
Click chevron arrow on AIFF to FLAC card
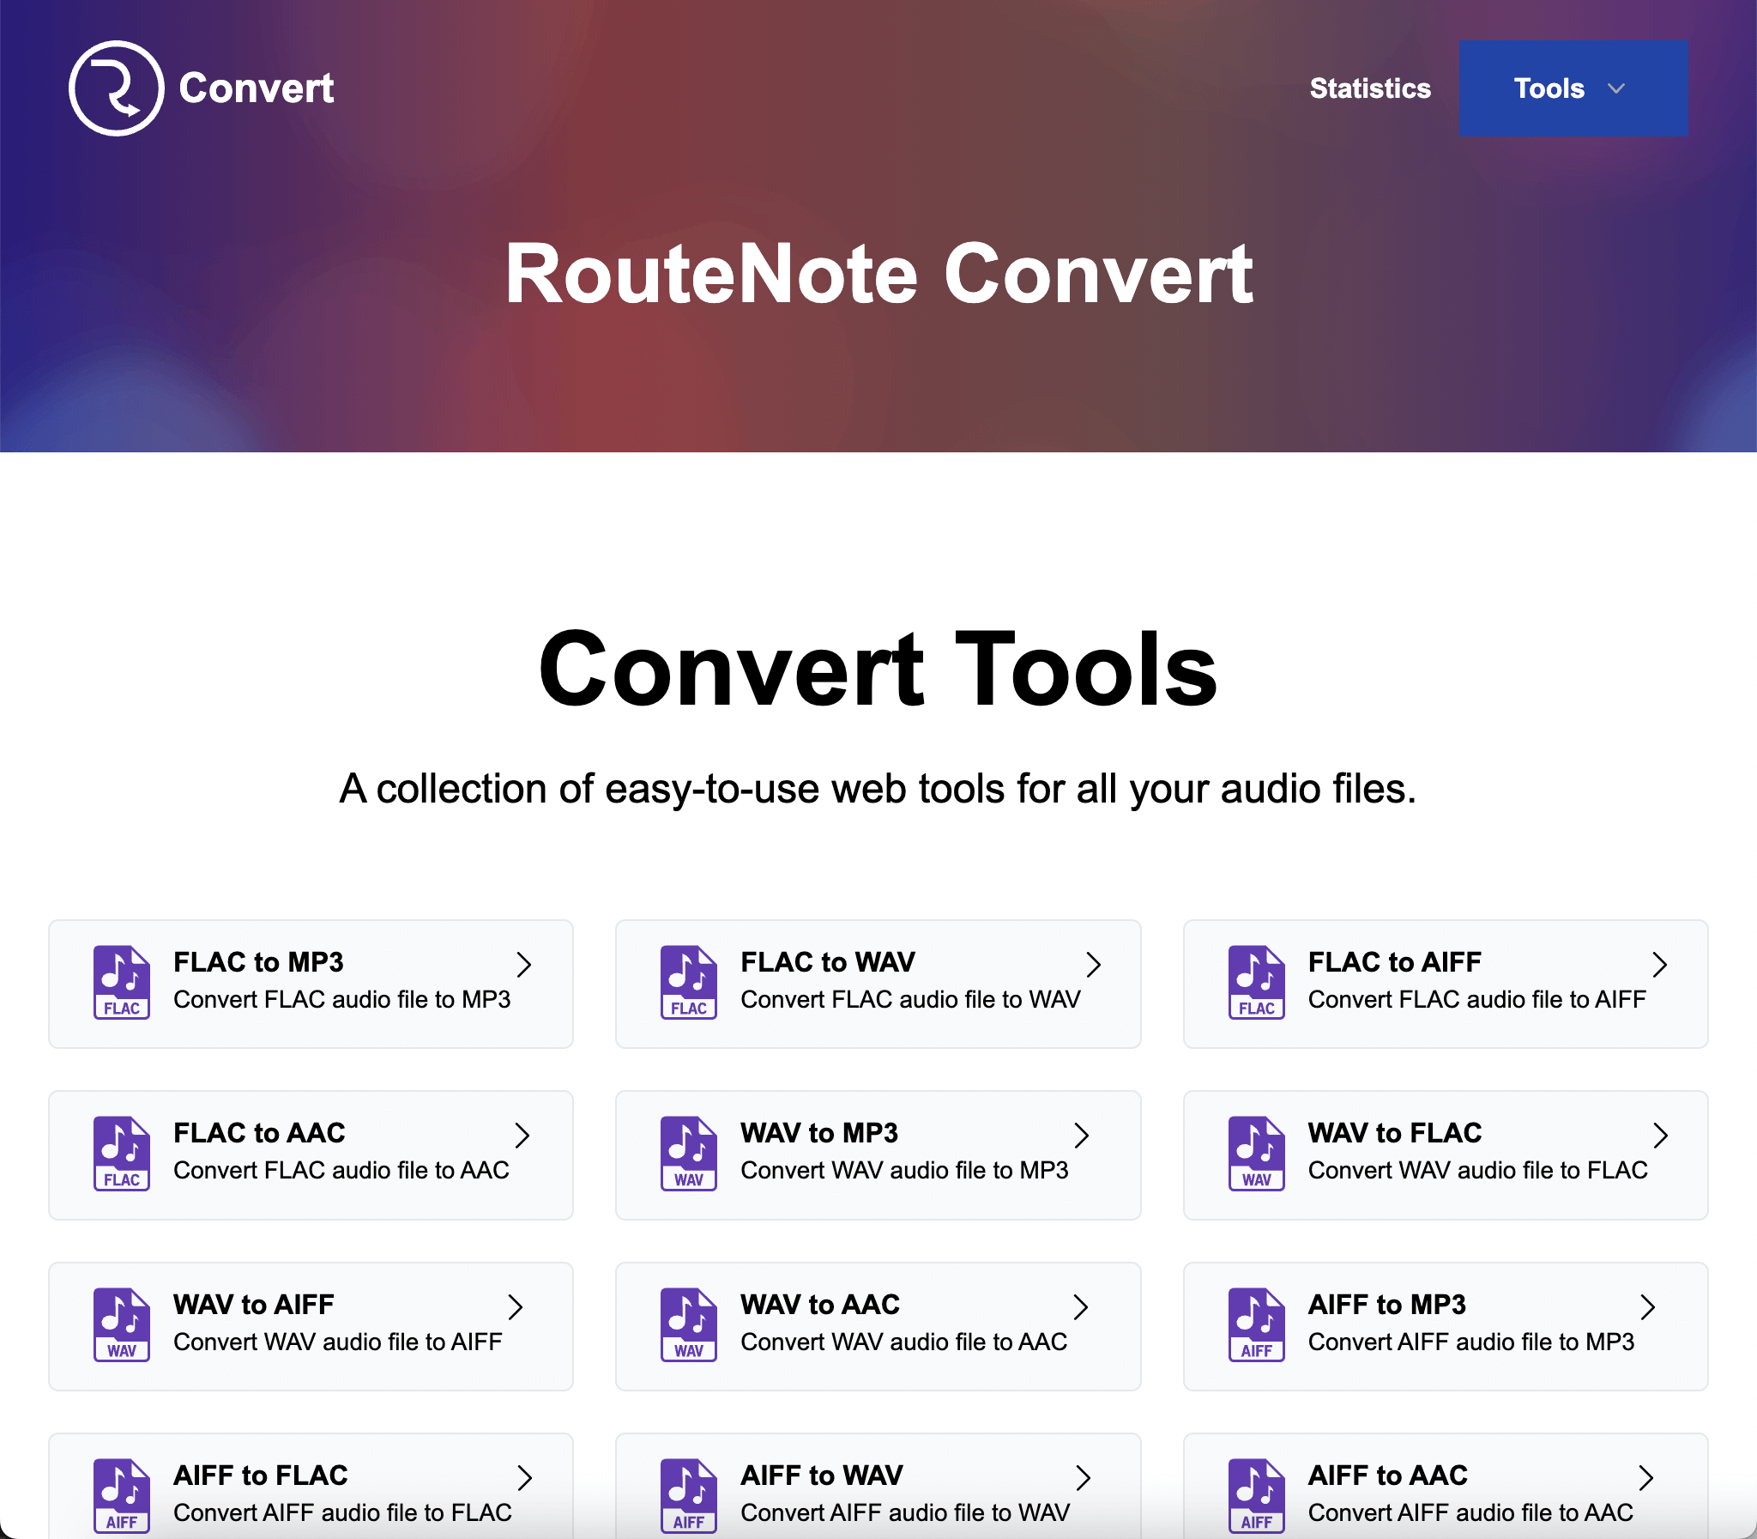click(x=524, y=1478)
